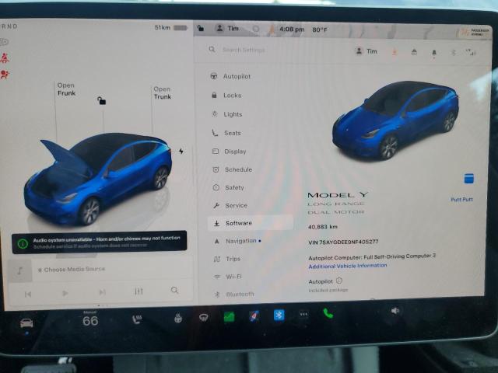This screenshot has height=373, width=498.
Task: Open the blue release notes icon
Action: coord(468,178)
